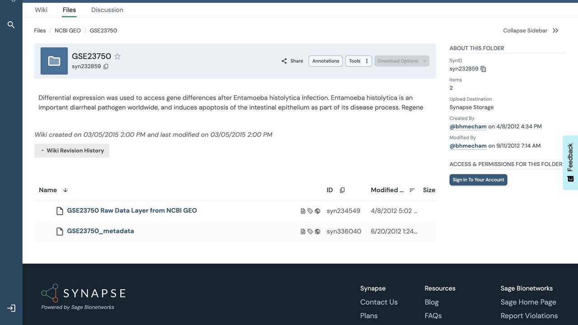Open @bhmecham profile in Modified By
578x325 pixels.
(x=468, y=146)
